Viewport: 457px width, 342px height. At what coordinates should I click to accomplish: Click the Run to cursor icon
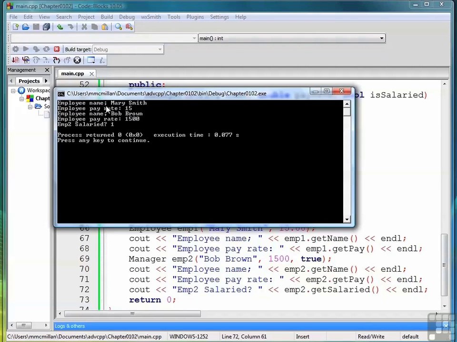pos(26,60)
